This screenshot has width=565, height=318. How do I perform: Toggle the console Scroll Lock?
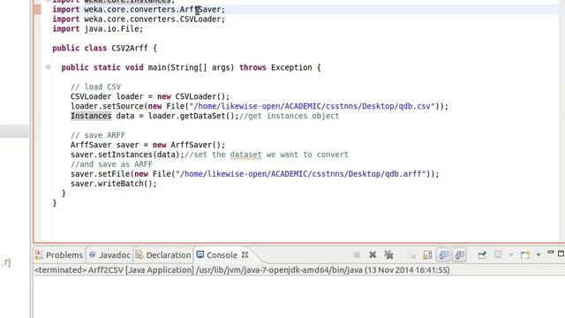(427, 255)
